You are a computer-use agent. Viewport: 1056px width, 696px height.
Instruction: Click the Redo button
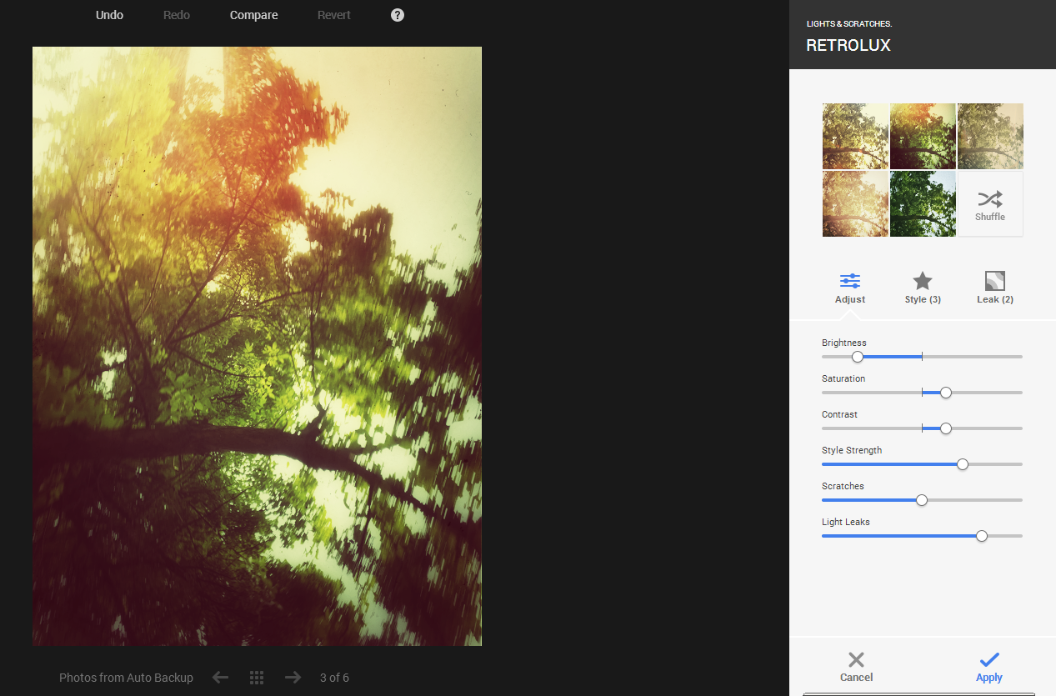pos(177,15)
